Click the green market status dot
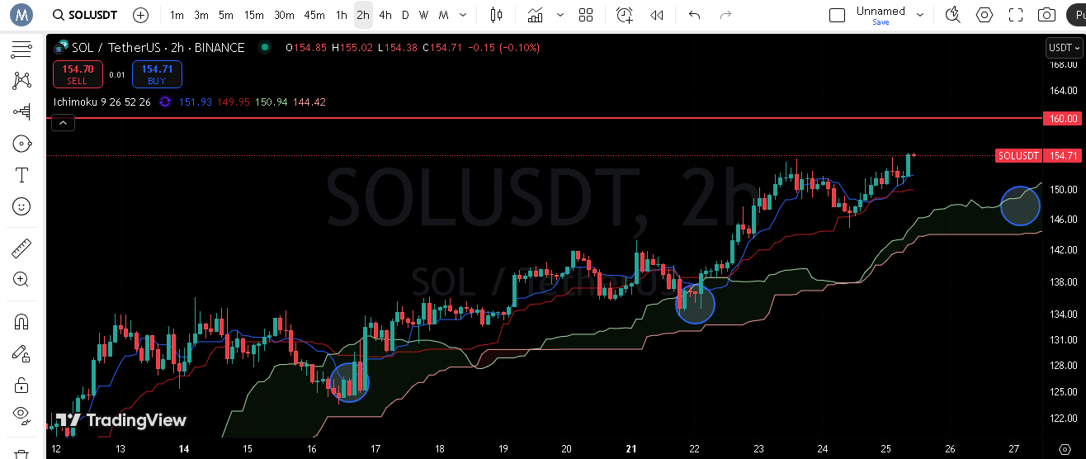 pyautogui.click(x=263, y=48)
